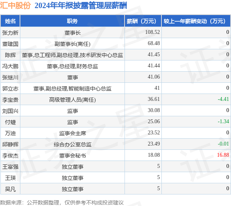
Task: Select the name 刘国兴
Action: [x=10, y=111]
